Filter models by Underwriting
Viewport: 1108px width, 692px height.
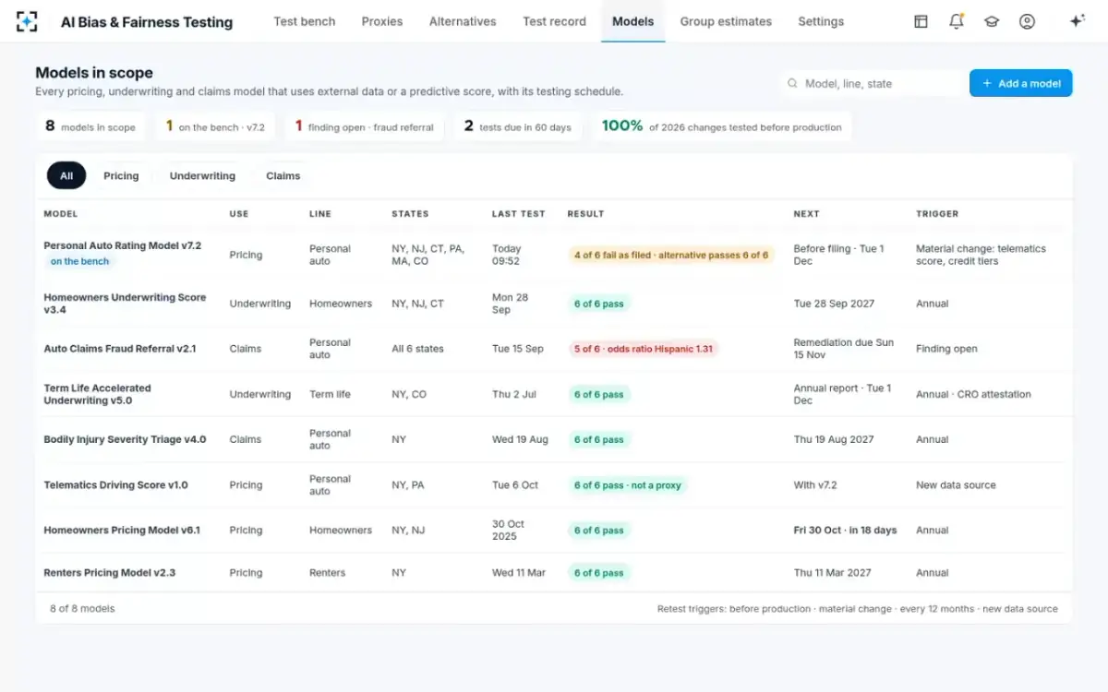[x=202, y=175]
